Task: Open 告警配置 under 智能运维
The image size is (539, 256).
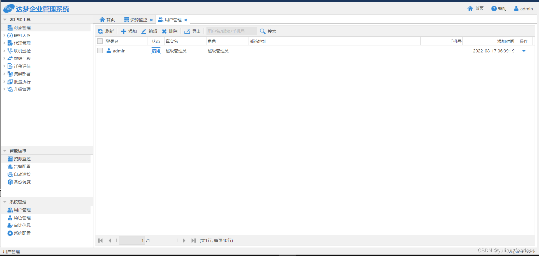Action: coord(22,166)
